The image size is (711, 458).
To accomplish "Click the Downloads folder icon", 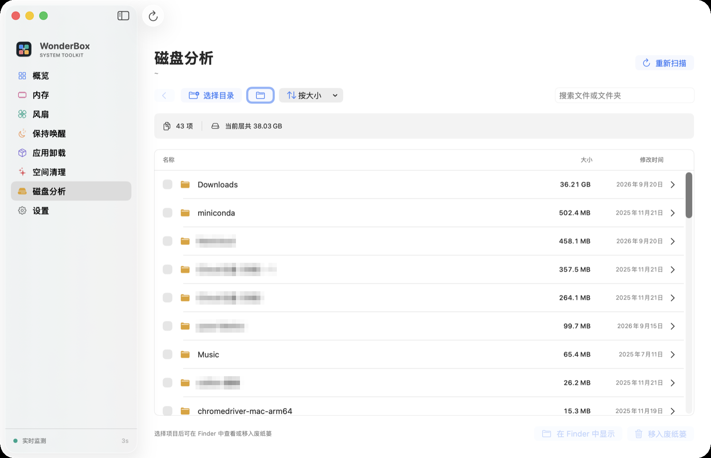I will point(185,185).
